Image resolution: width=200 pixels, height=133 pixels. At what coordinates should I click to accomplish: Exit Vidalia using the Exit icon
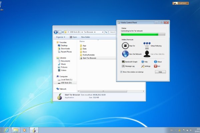coord(155,66)
